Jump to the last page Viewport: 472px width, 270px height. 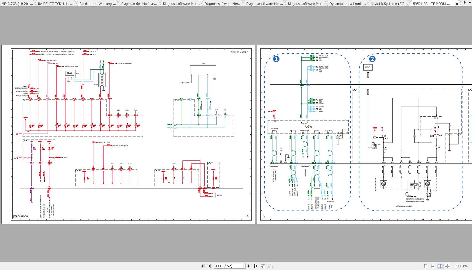256,266
